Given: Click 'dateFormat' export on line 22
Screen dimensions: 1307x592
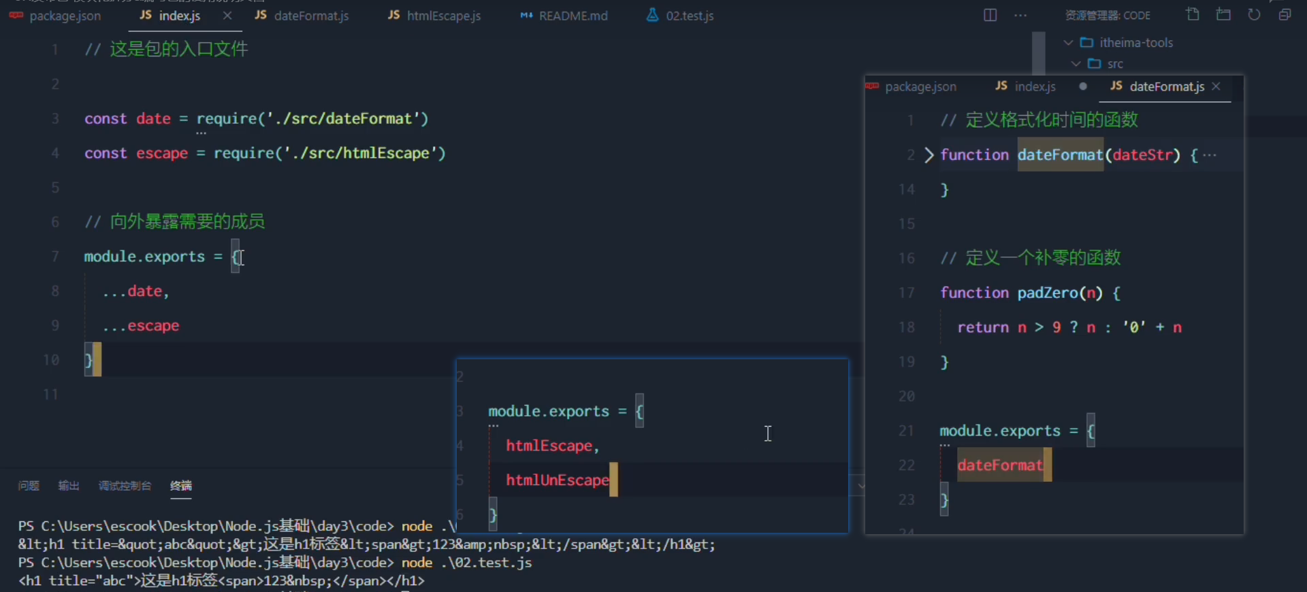Looking at the screenshot, I should [x=1000, y=465].
